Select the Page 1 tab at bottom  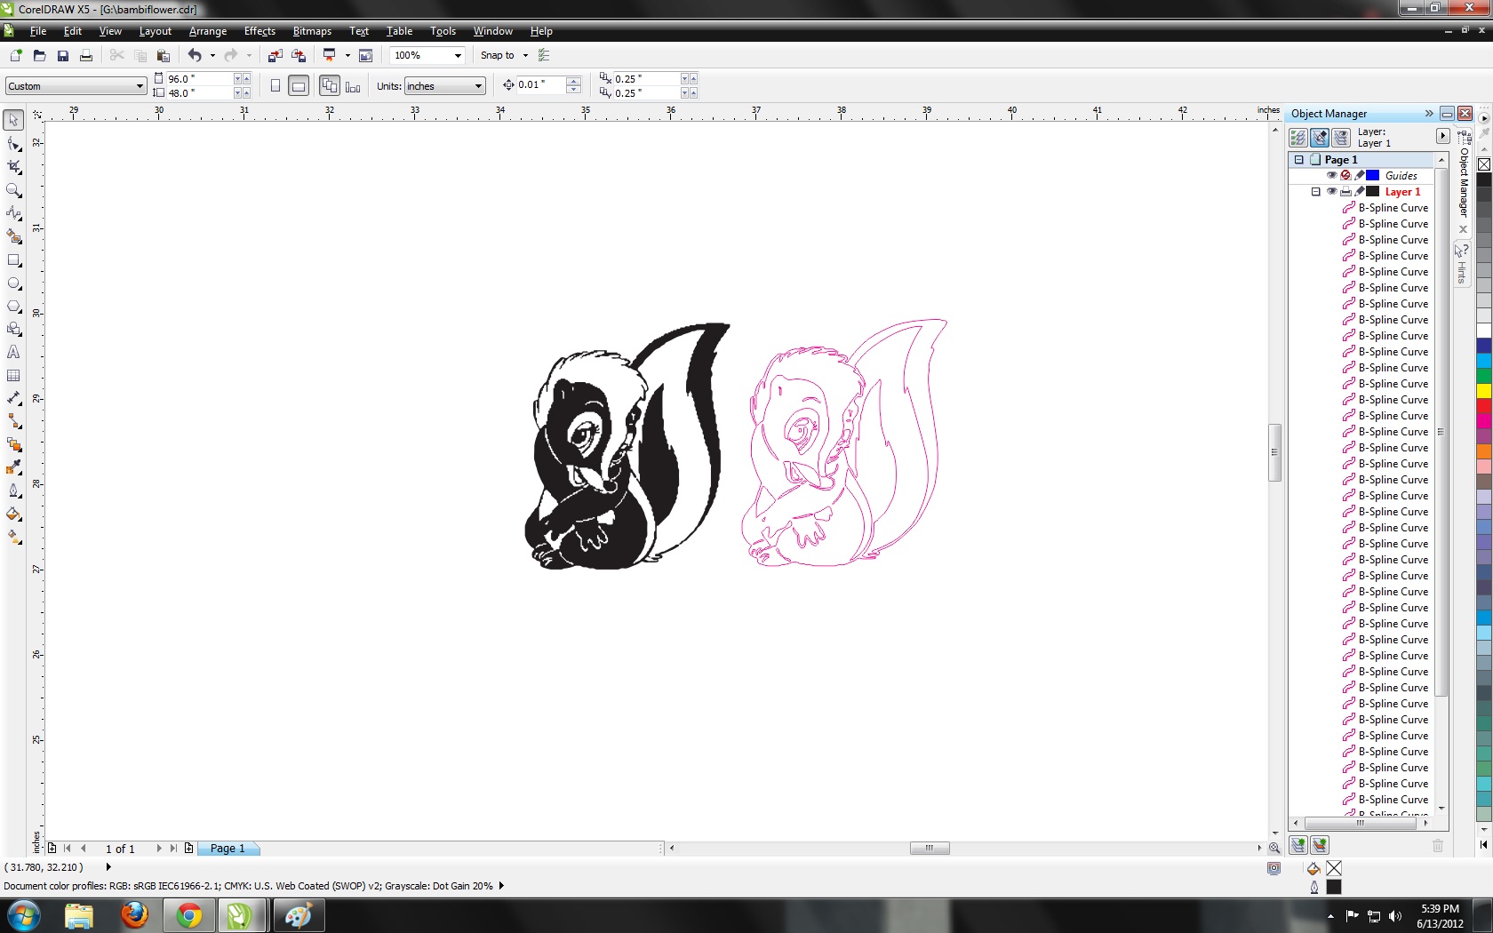(228, 849)
